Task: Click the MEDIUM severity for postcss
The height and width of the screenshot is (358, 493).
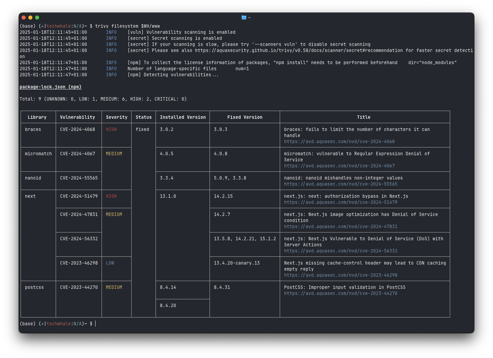Action: point(114,287)
